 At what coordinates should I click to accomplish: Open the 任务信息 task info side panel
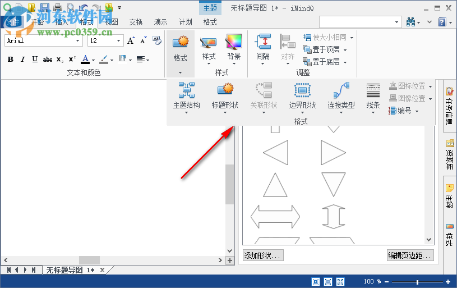pos(449,106)
